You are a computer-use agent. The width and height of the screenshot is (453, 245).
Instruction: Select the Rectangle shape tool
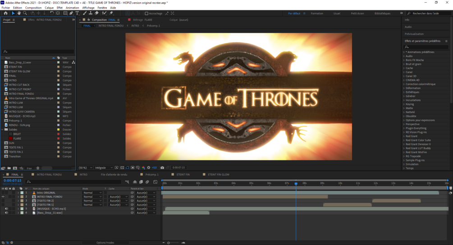[x=65, y=13]
